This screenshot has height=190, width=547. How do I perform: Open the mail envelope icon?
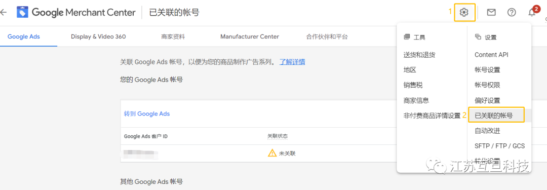pos(491,13)
